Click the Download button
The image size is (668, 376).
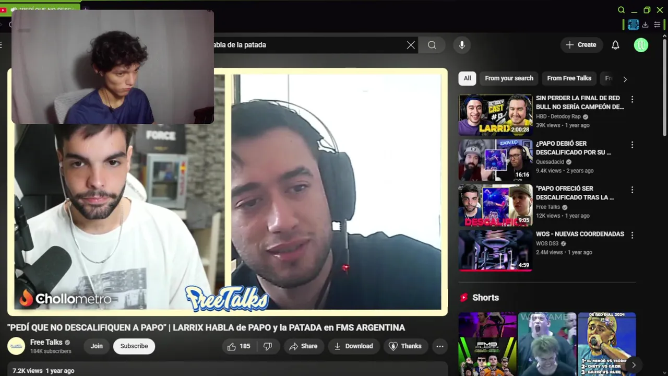354,346
